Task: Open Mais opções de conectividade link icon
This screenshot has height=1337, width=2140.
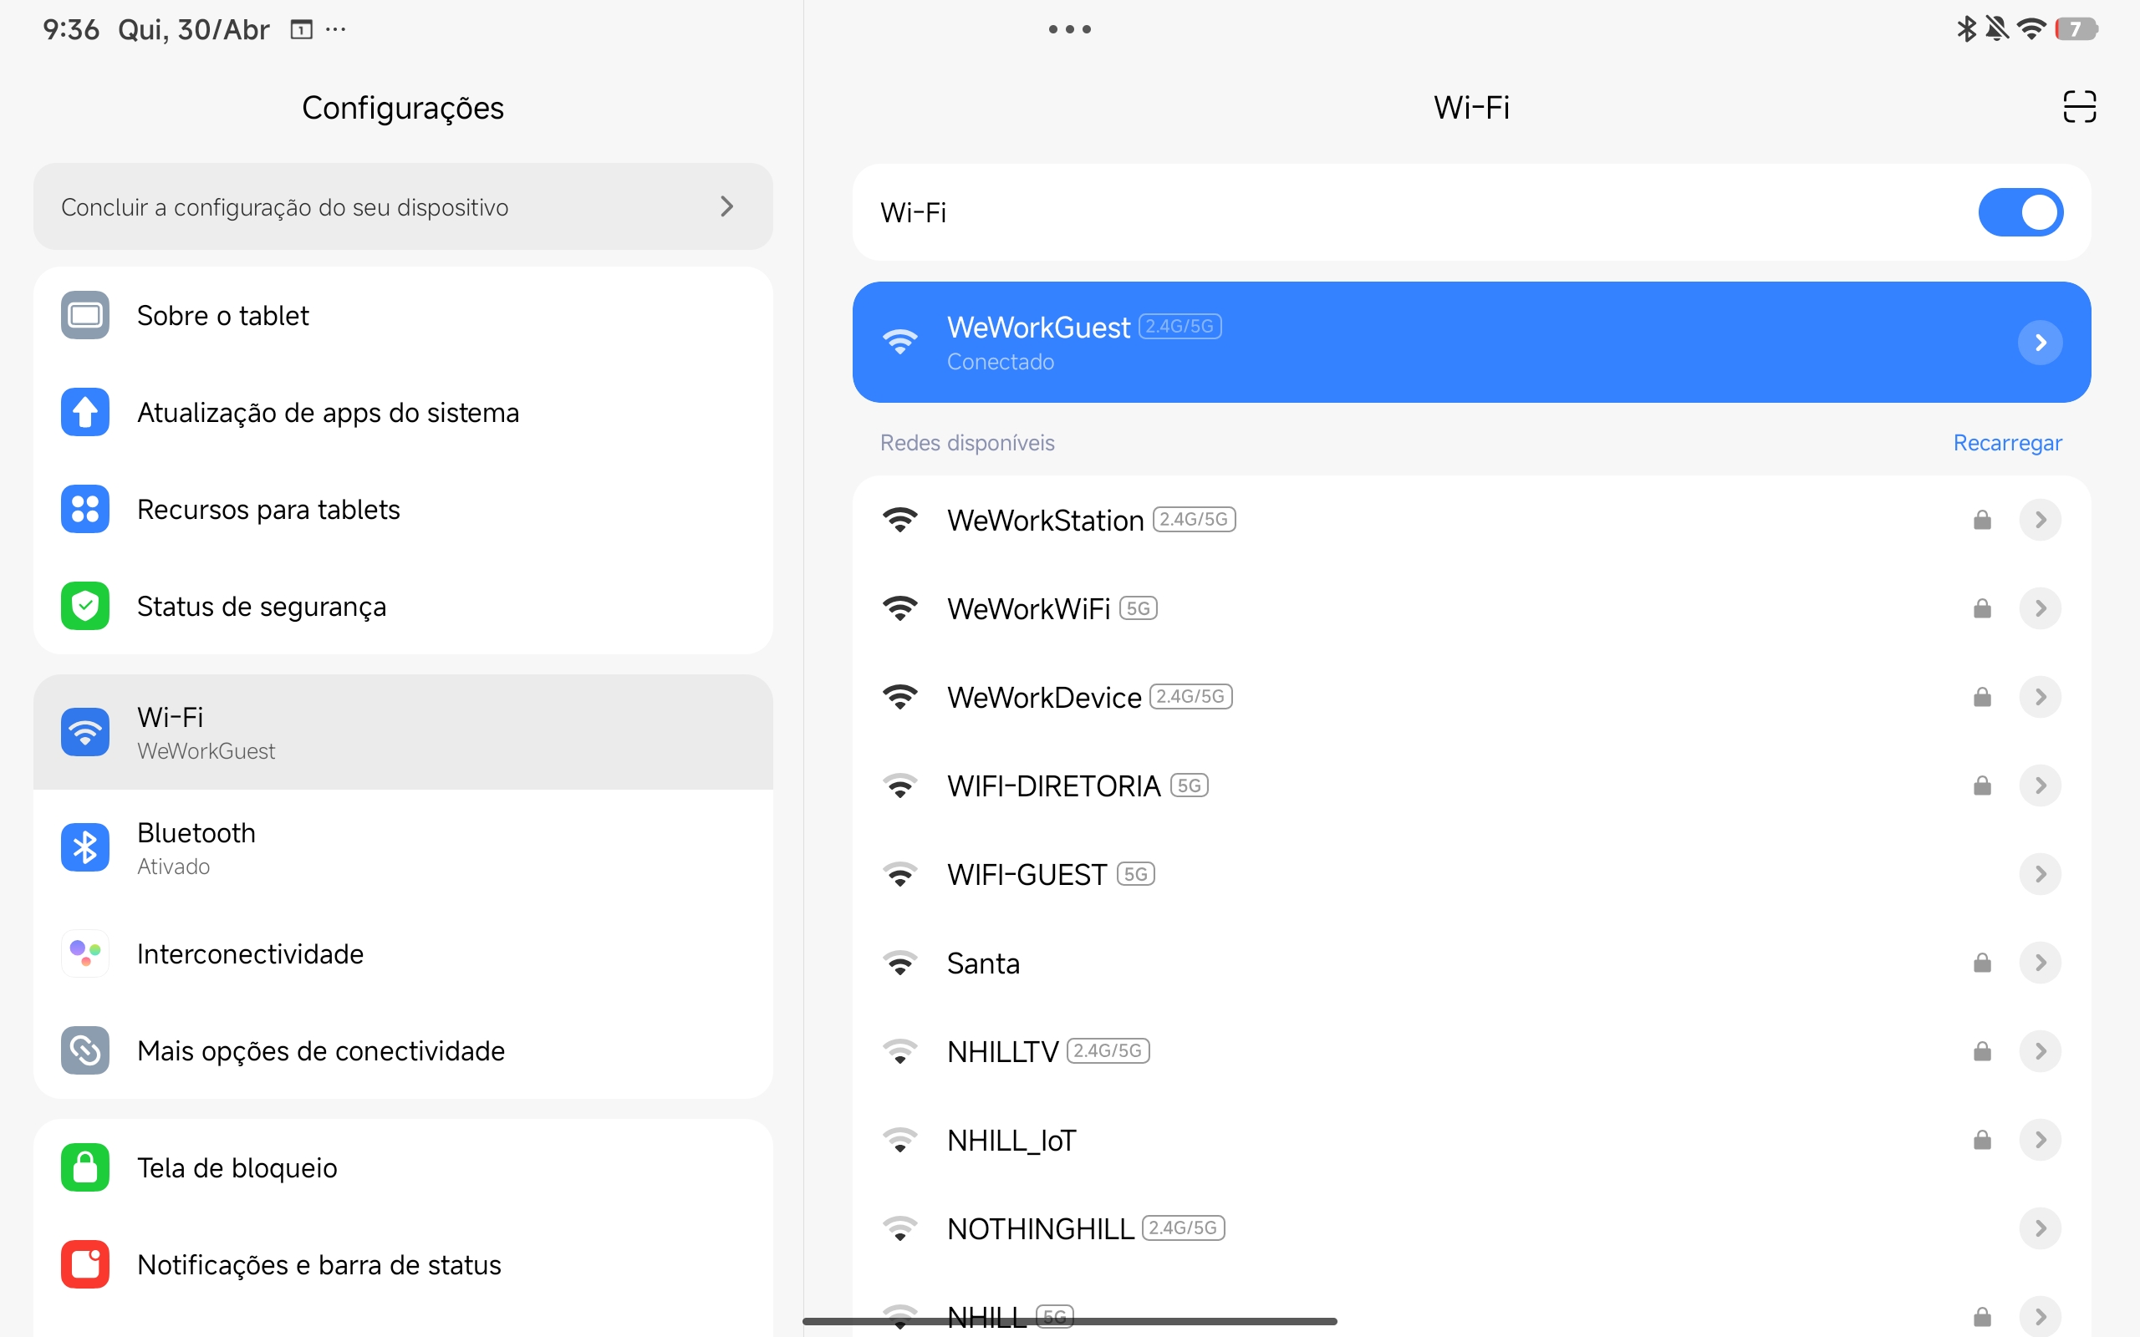Action: [85, 1050]
